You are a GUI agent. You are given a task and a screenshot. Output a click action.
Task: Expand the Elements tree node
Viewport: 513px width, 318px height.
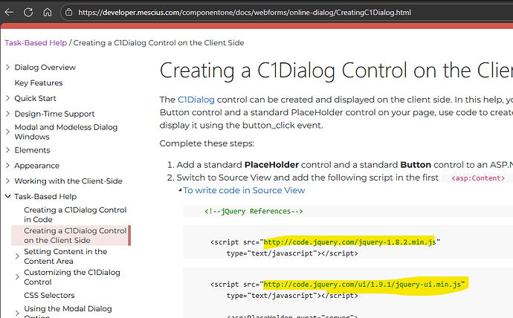[x=7, y=150]
